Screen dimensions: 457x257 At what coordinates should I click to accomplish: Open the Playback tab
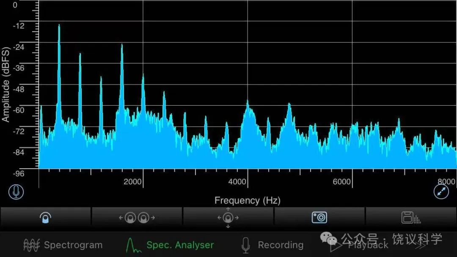click(359, 245)
